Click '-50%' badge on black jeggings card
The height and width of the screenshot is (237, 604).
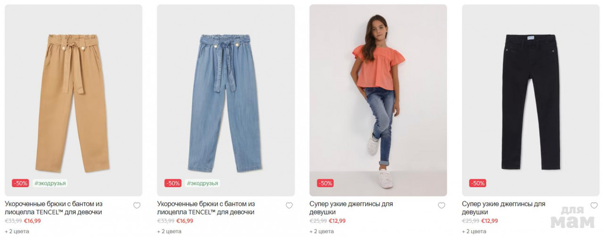pos(478,183)
